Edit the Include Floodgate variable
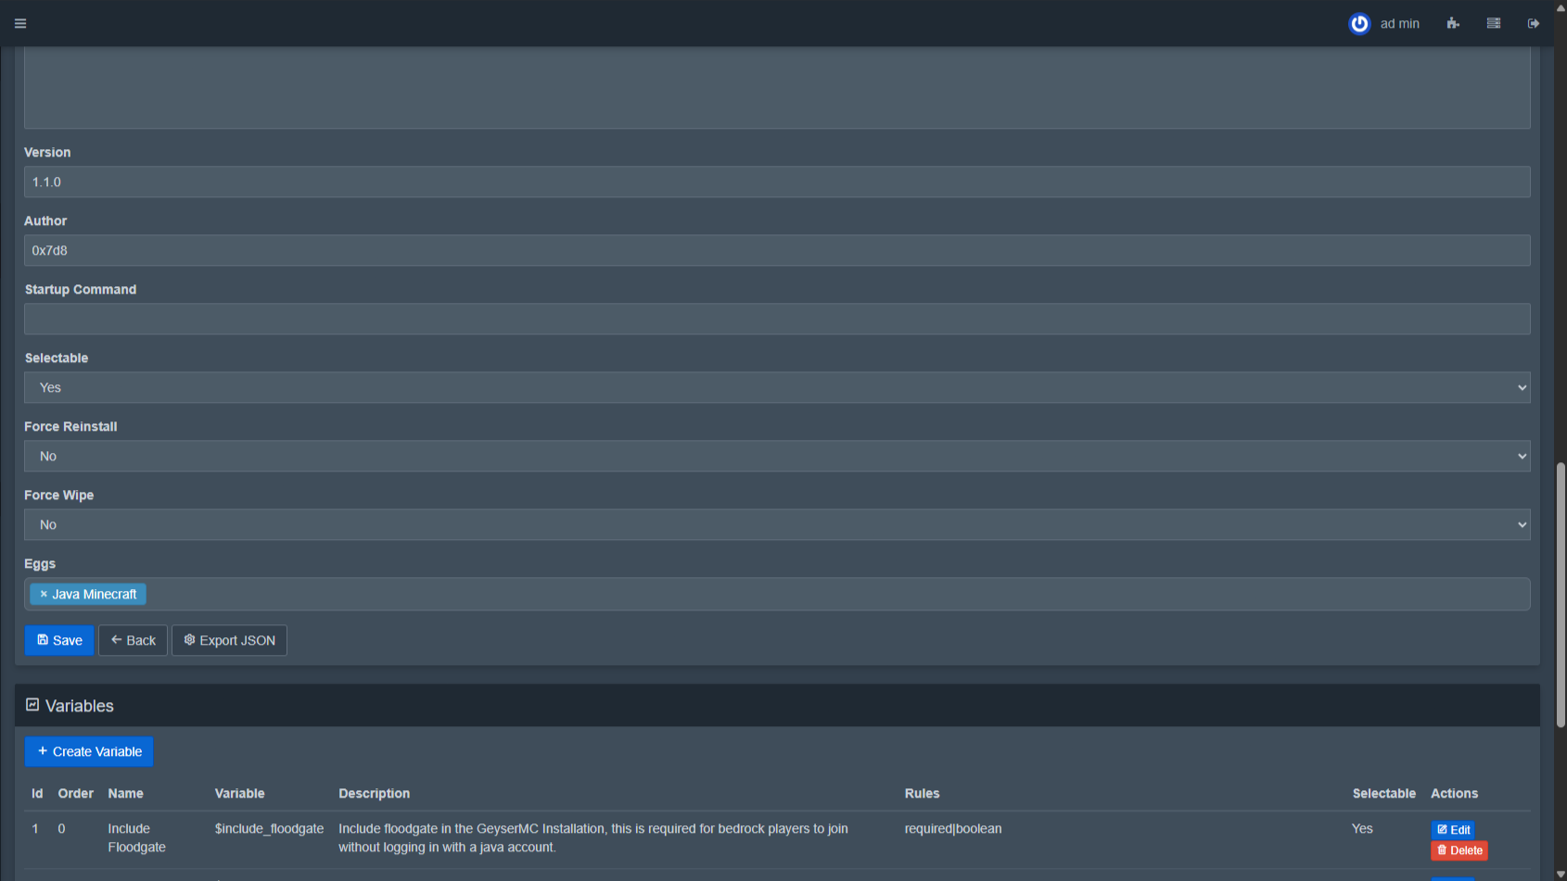This screenshot has height=881, width=1567. [x=1452, y=829]
